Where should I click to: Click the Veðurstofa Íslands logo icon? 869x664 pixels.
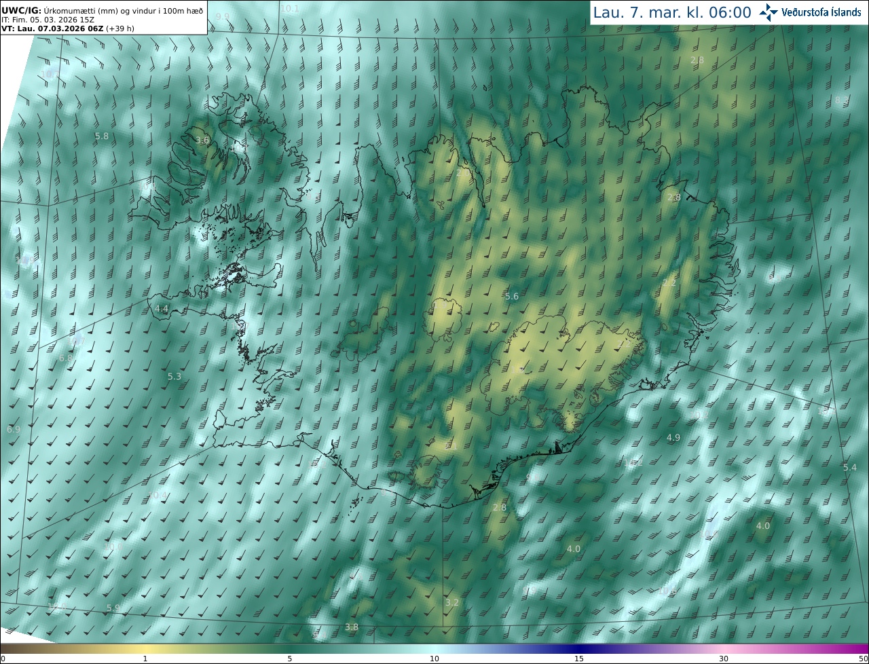[x=769, y=12]
